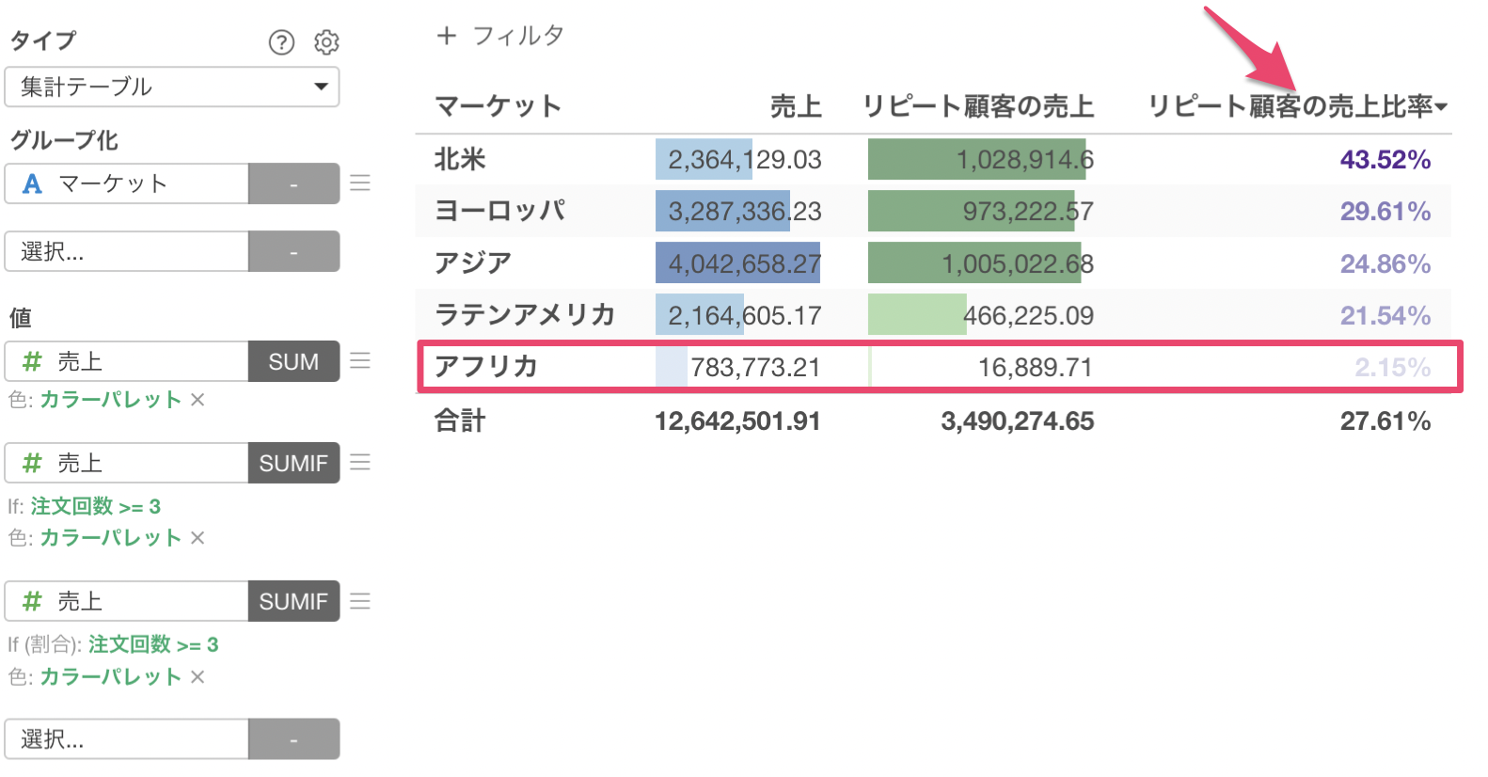Click hamburger icon beside last SUMIF row

pos(360,600)
